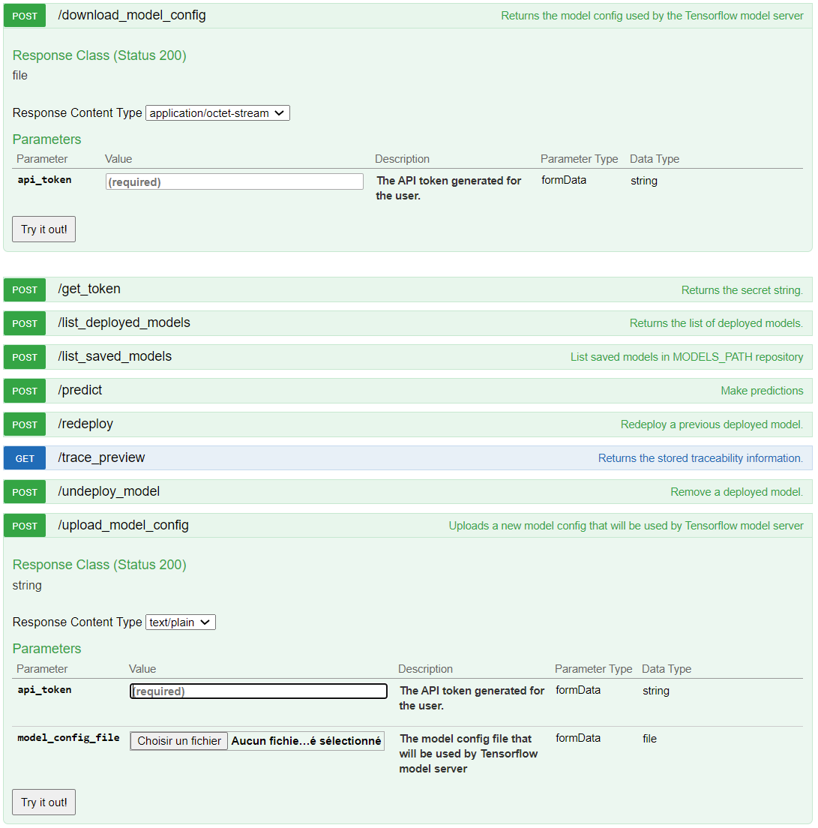Focus api_token field in download_model_config section
This screenshot has height=828, width=818.
(235, 181)
